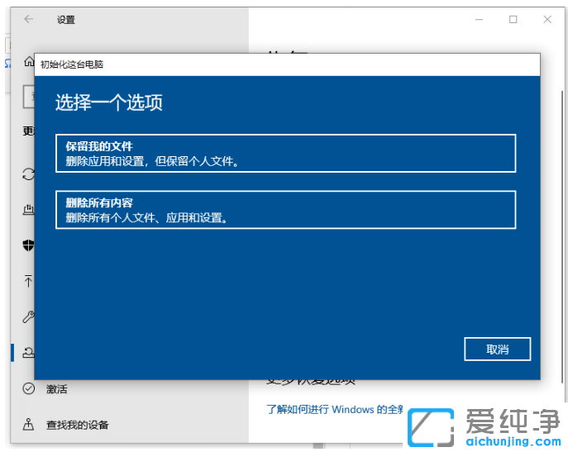
Task: Click the 设置 window title text
Action: tap(65, 20)
